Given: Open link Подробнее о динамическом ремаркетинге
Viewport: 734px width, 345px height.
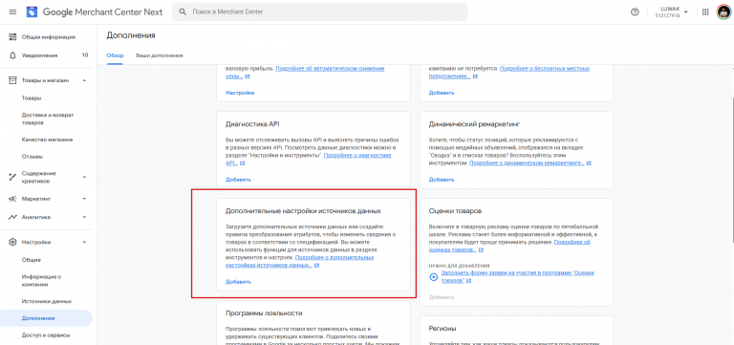Looking at the screenshot, I should 527,162.
